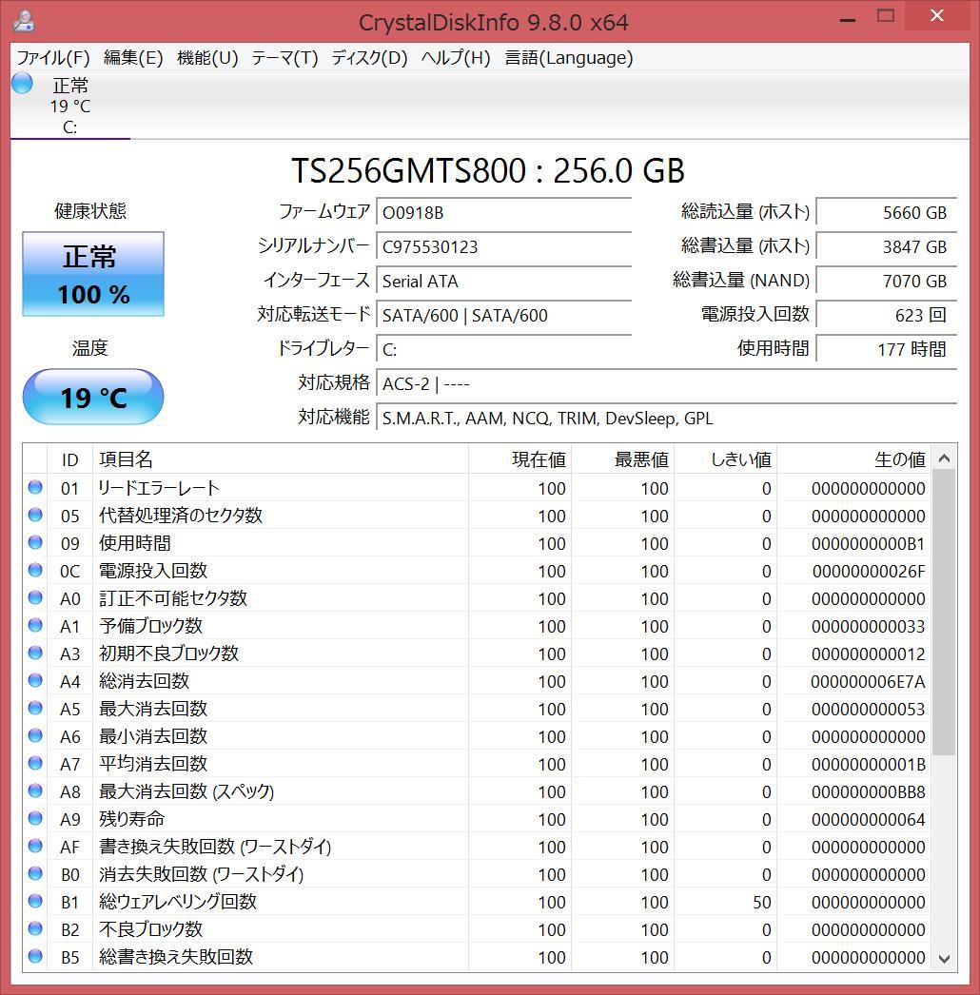Click the status orb for row A6 最小消去回数
The height and width of the screenshot is (995, 980).
(x=35, y=735)
